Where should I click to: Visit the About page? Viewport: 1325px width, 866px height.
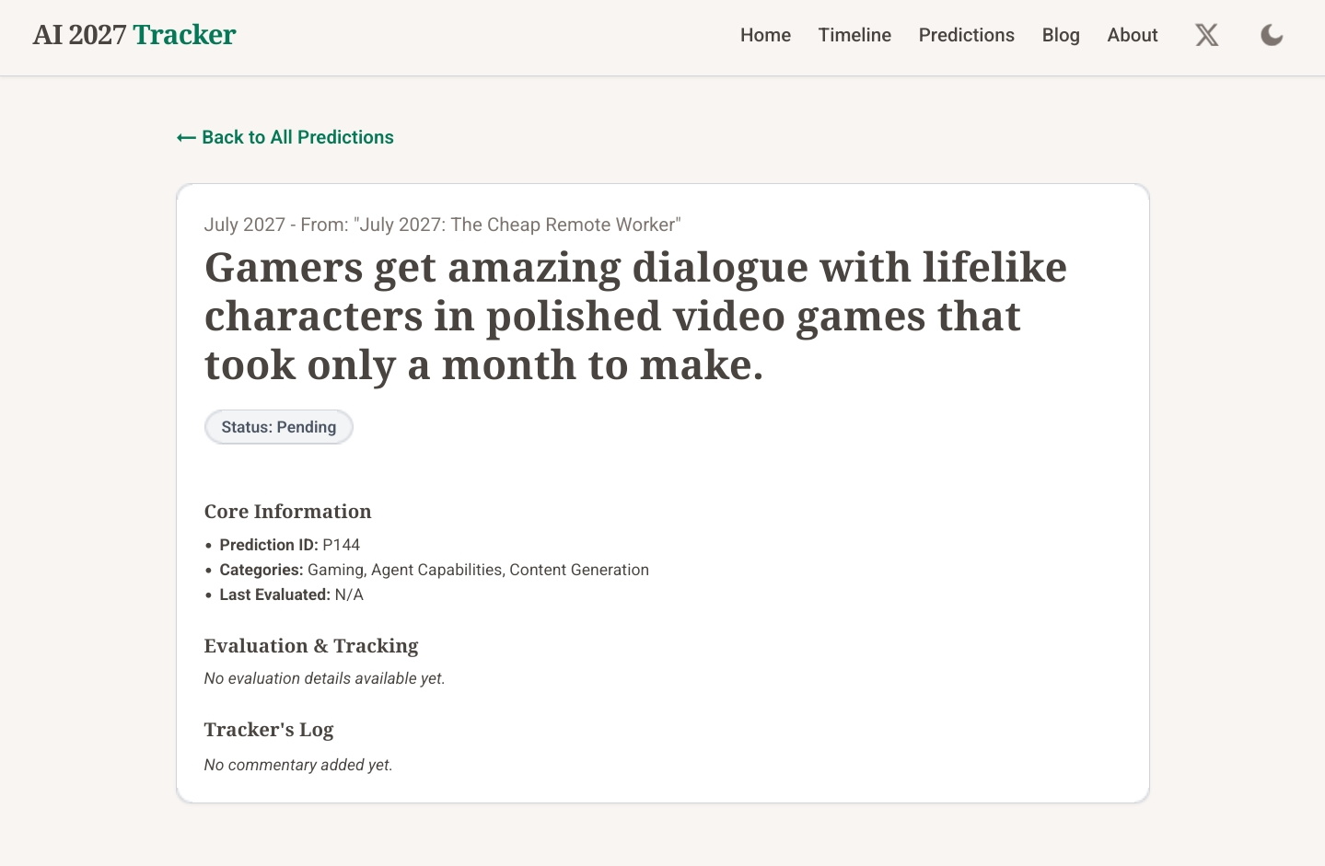pyautogui.click(x=1133, y=35)
